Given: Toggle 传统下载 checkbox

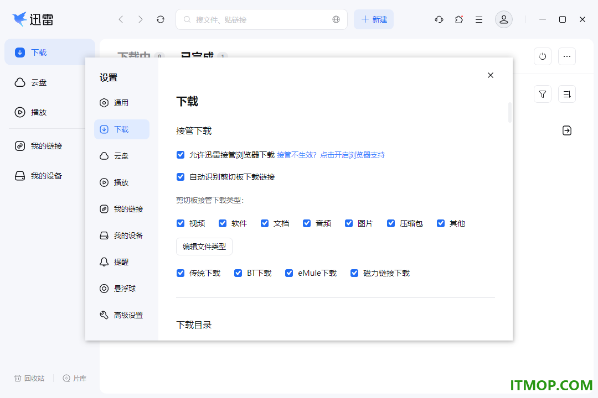Looking at the screenshot, I should click(x=181, y=273).
